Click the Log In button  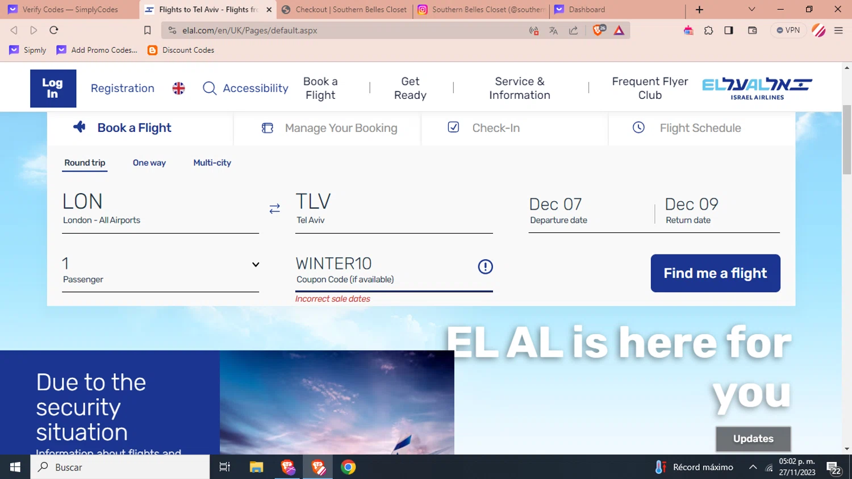tap(53, 88)
